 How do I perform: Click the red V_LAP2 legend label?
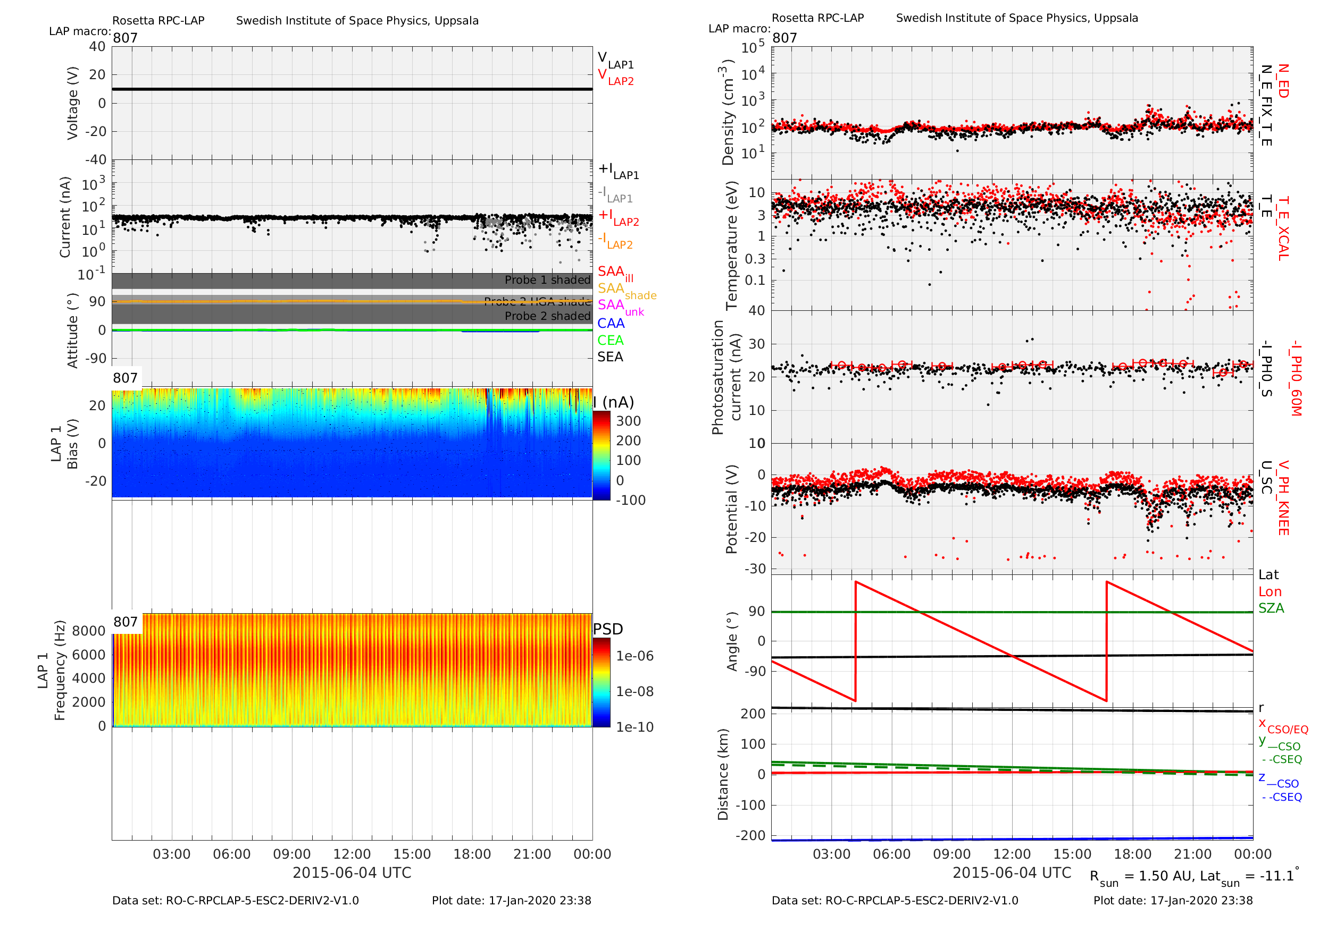(615, 78)
